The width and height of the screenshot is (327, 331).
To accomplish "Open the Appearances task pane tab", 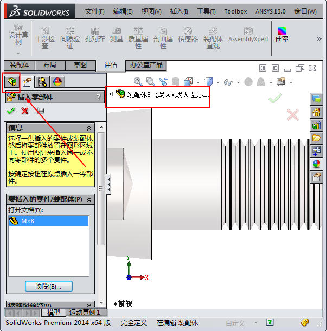I will (x=316, y=164).
